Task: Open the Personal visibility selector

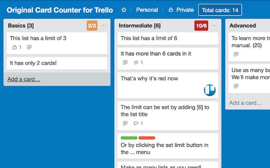Action: pyautogui.click(x=147, y=10)
